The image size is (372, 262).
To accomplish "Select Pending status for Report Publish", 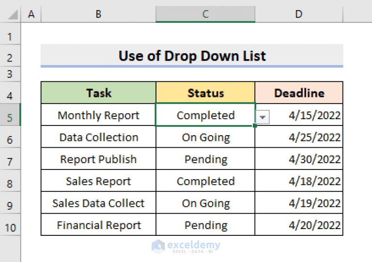I will click(x=205, y=159).
